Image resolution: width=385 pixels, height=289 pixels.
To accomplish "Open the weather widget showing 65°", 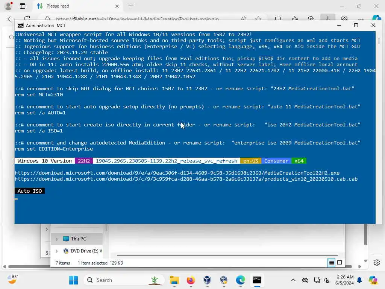I will (x=12, y=280).
